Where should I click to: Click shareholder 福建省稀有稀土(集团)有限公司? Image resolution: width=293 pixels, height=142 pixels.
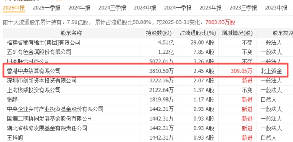pyautogui.click(x=43, y=42)
